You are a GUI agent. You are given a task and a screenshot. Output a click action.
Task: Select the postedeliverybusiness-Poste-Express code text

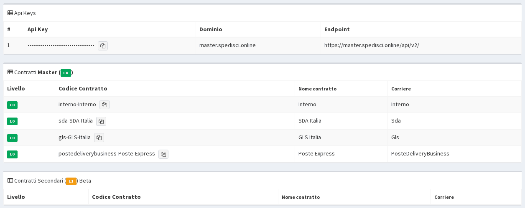107,153
